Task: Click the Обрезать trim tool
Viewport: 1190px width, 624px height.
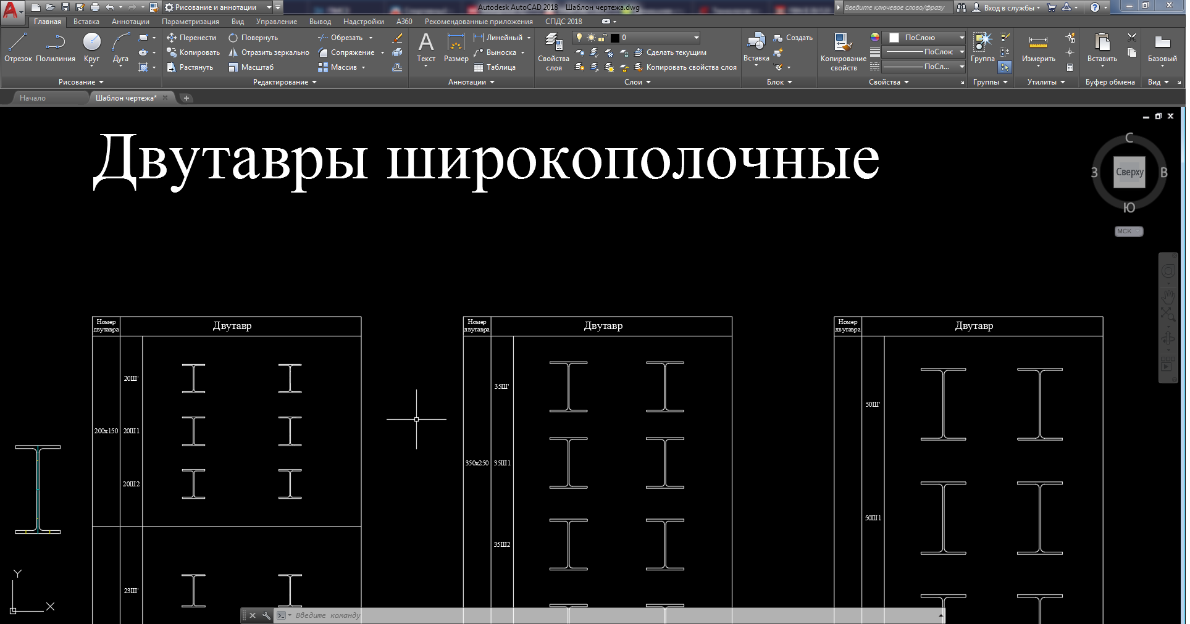Action: tap(340, 38)
